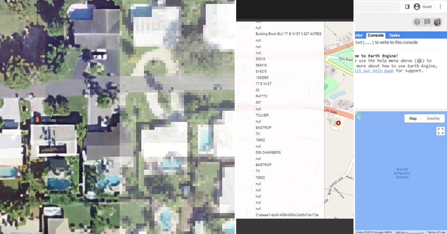Open the Chrome three-dot menu

[x=440, y=7]
